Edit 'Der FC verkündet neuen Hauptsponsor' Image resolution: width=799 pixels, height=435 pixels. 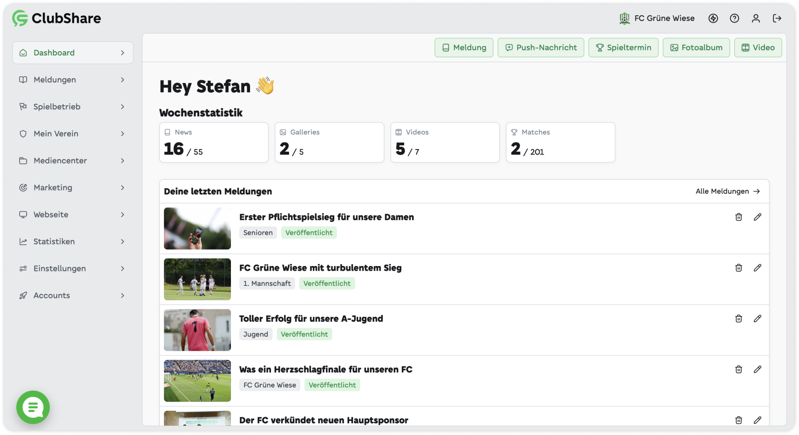click(758, 420)
